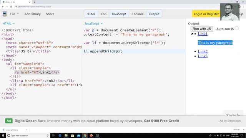Toggle the Output panel tab
The width and height of the screenshot is (246, 138).
(154, 14)
